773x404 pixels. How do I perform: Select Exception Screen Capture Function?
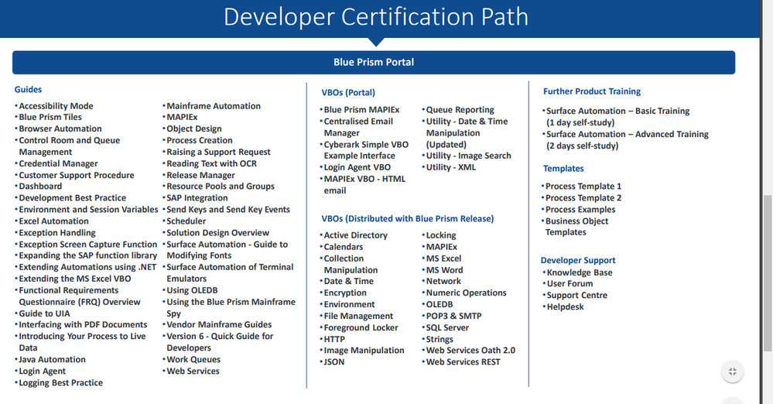tap(87, 244)
